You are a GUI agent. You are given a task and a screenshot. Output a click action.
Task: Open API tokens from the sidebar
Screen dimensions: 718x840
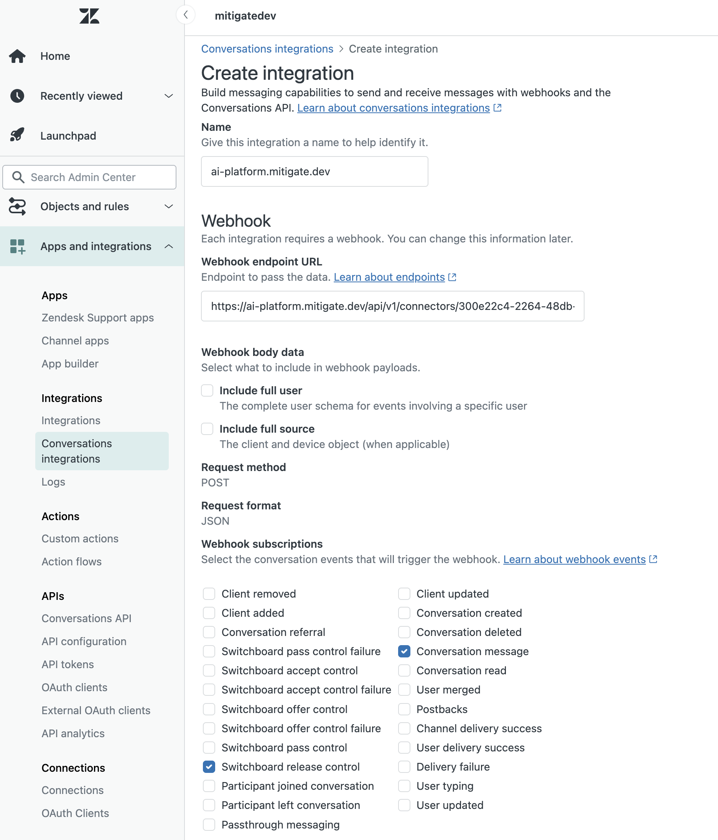coord(67,664)
